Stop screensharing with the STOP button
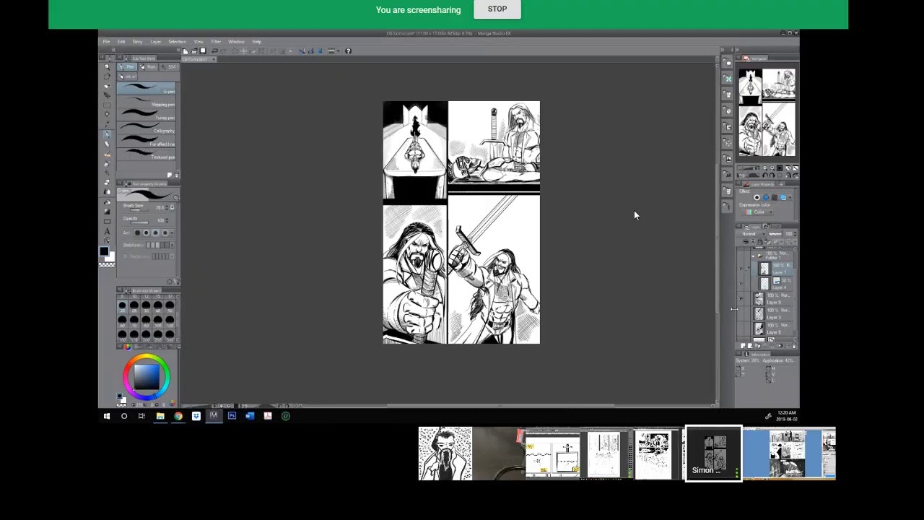 coord(497,9)
